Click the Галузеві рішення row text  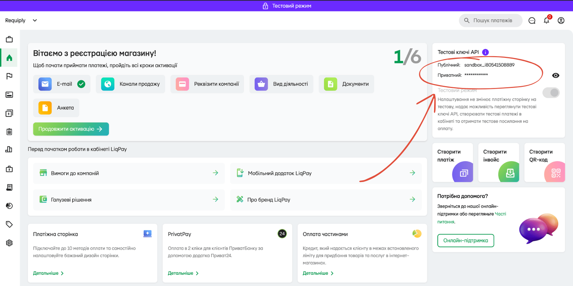pyautogui.click(x=71, y=200)
